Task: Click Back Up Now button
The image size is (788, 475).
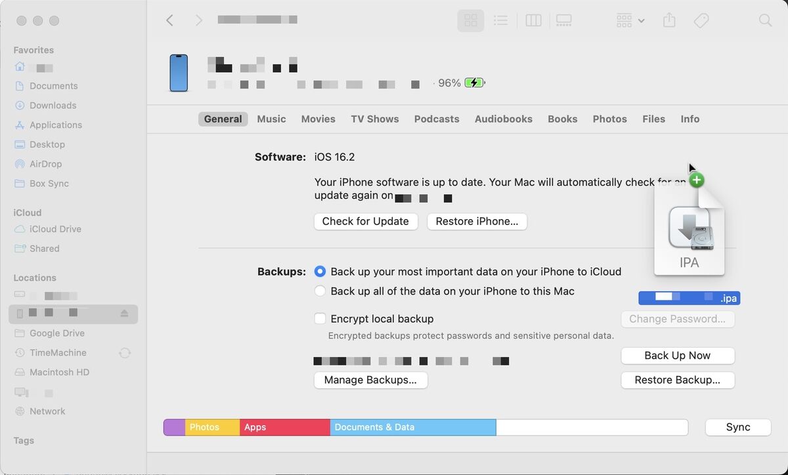Action: [677, 356]
